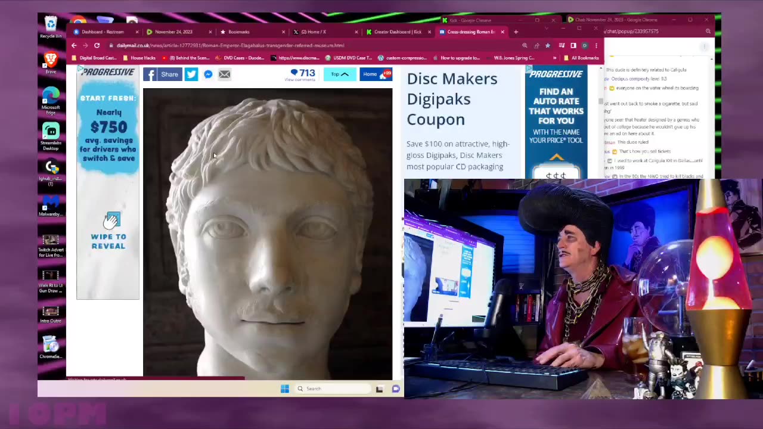Open All Bookmarks folder
Image resolution: width=763 pixels, height=429 pixels.
[582, 58]
